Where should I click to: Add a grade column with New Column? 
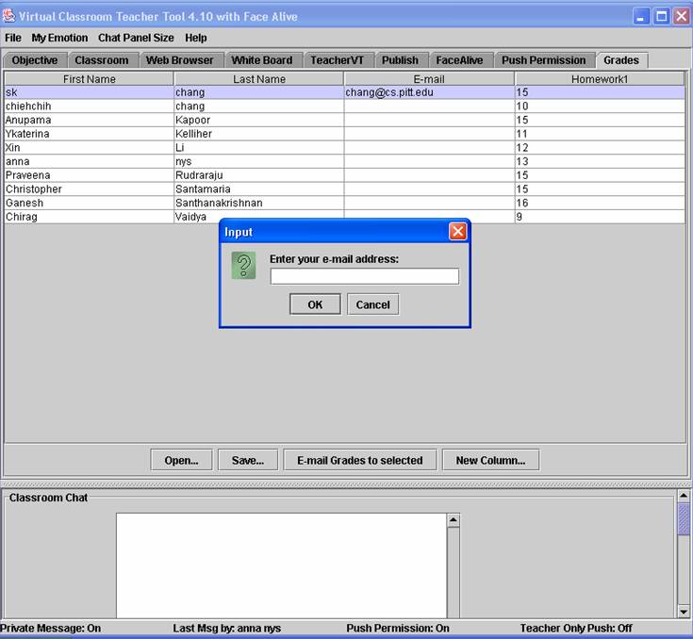tap(490, 460)
